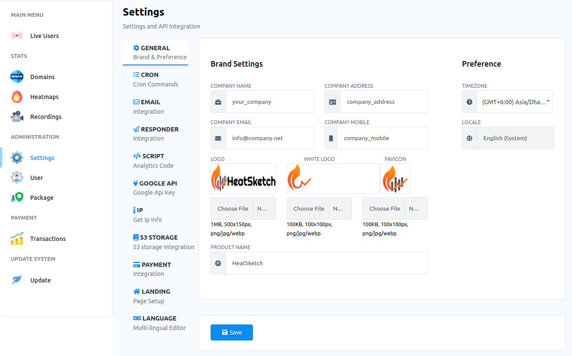This screenshot has width=572, height=356.
Task: Focus the Product Name text field
Action: click(326, 263)
